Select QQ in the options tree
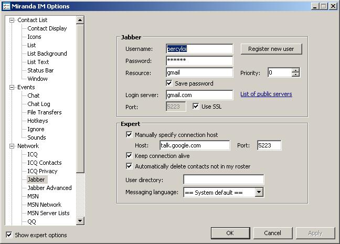The image size is (340, 244). 31,221
